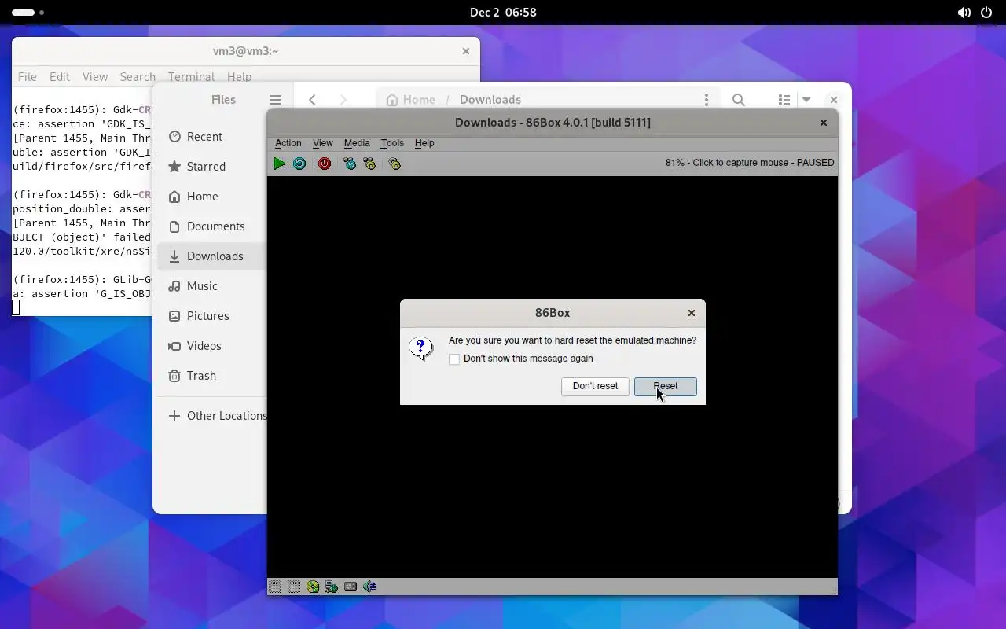Click the CD-ROM disc status bar icon
The height and width of the screenshot is (629, 1006).
tap(313, 587)
